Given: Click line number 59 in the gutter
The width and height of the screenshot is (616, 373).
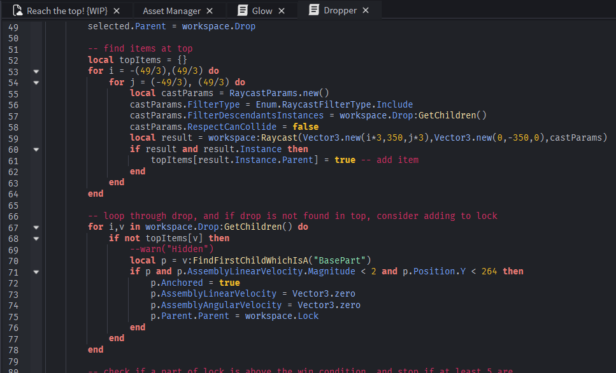Looking at the screenshot, I should pos(13,138).
